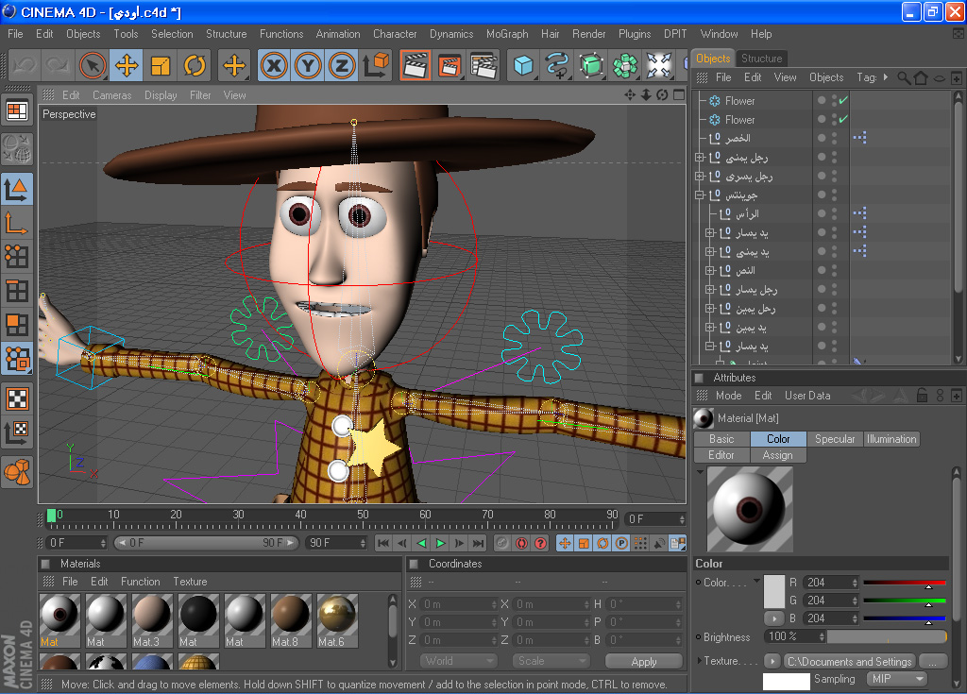The width and height of the screenshot is (967, 694).
Task: Toggle the X axis lock
Action: click(274, 65)
